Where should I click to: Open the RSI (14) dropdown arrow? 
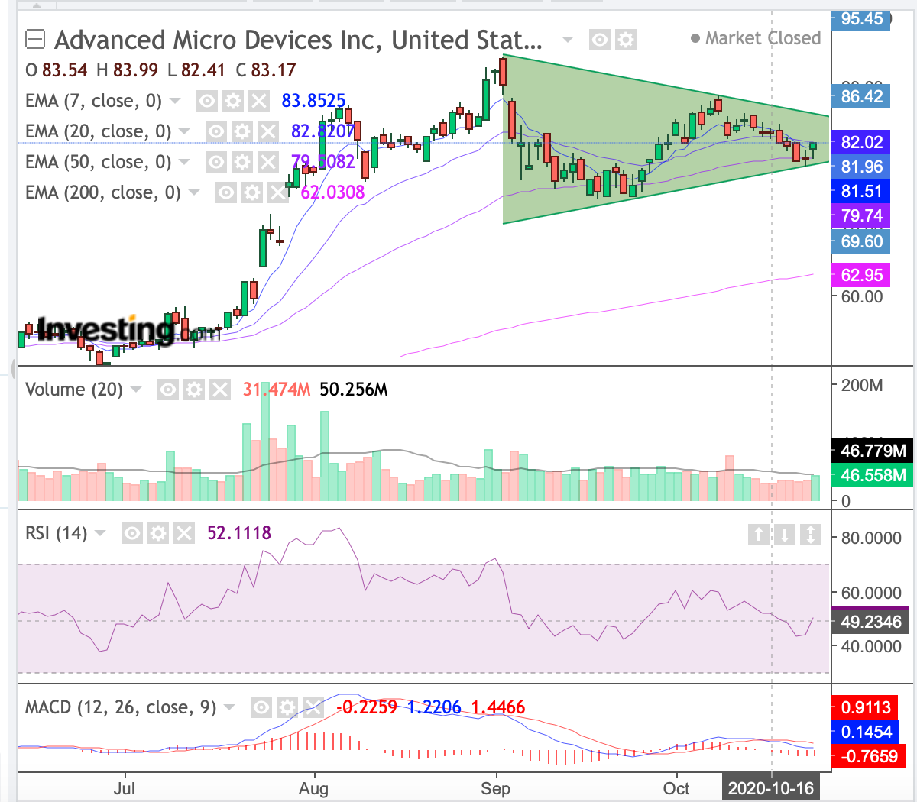tap(100, 533)
